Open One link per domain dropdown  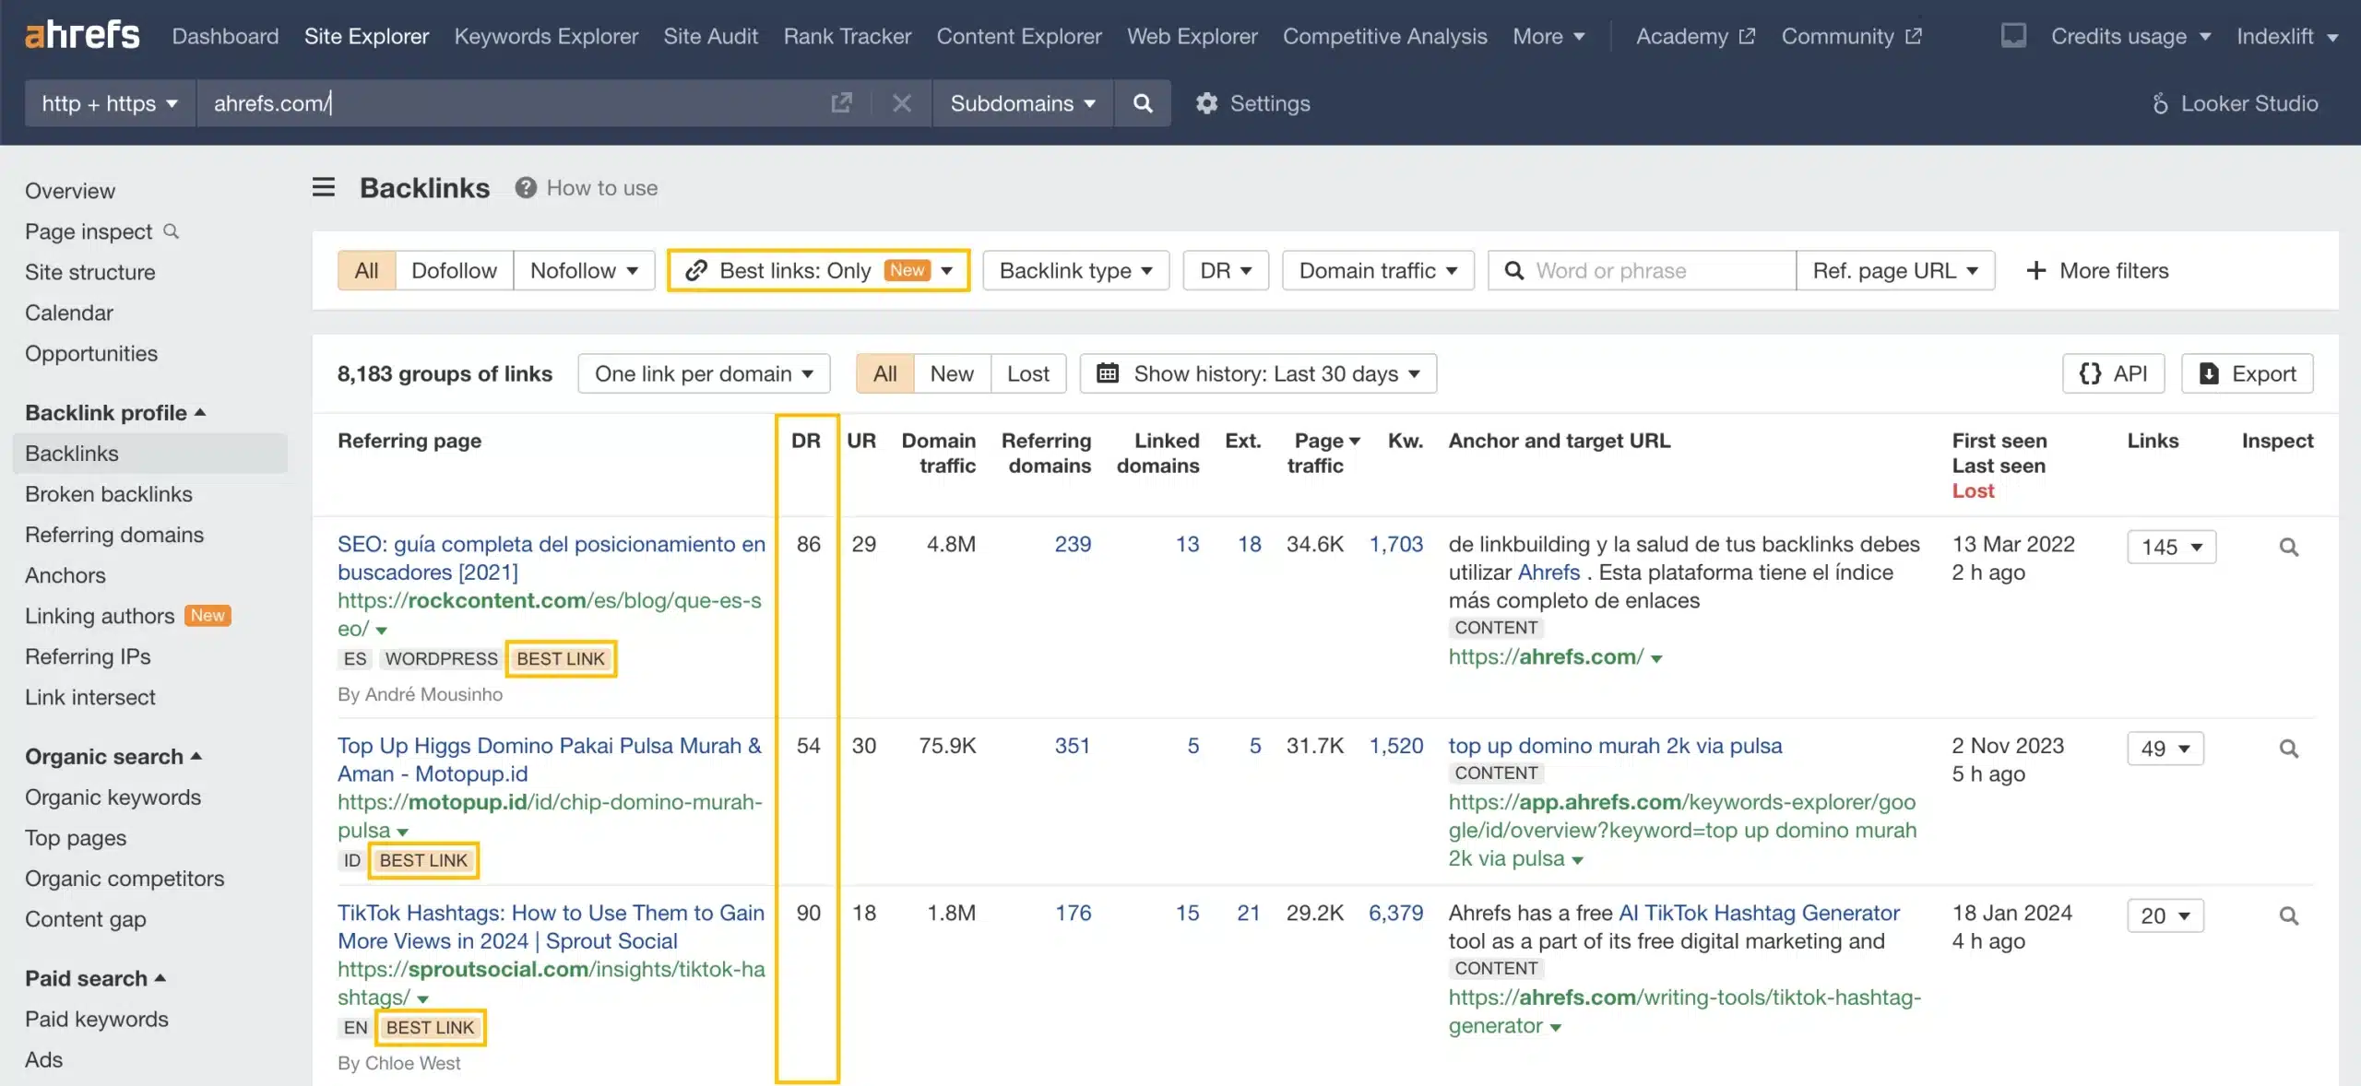704,373
